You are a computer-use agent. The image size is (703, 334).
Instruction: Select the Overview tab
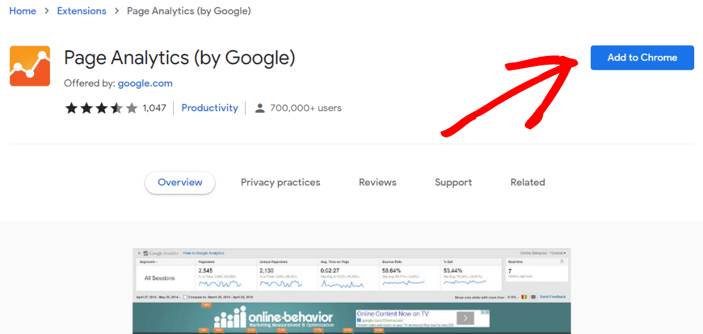[x=180, y=182]
